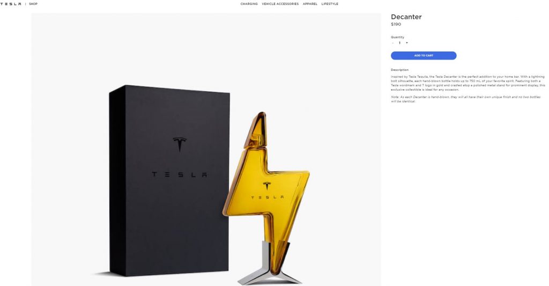Go to the Shop home link

click(33, 4)
